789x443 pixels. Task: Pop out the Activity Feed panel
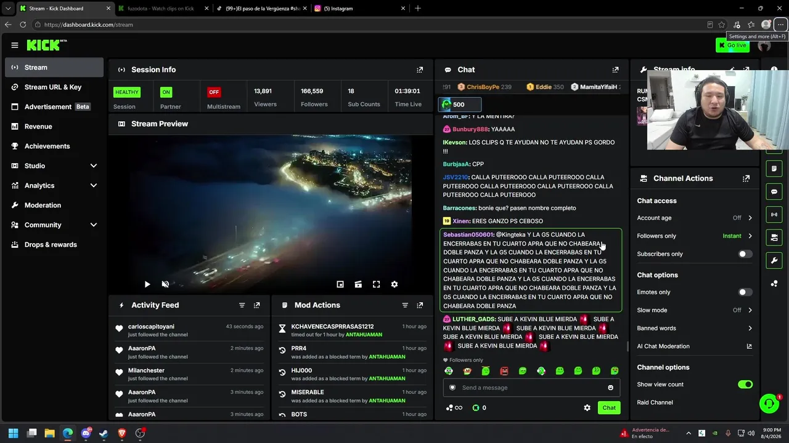pyautogui.click(x=257, y=305)
